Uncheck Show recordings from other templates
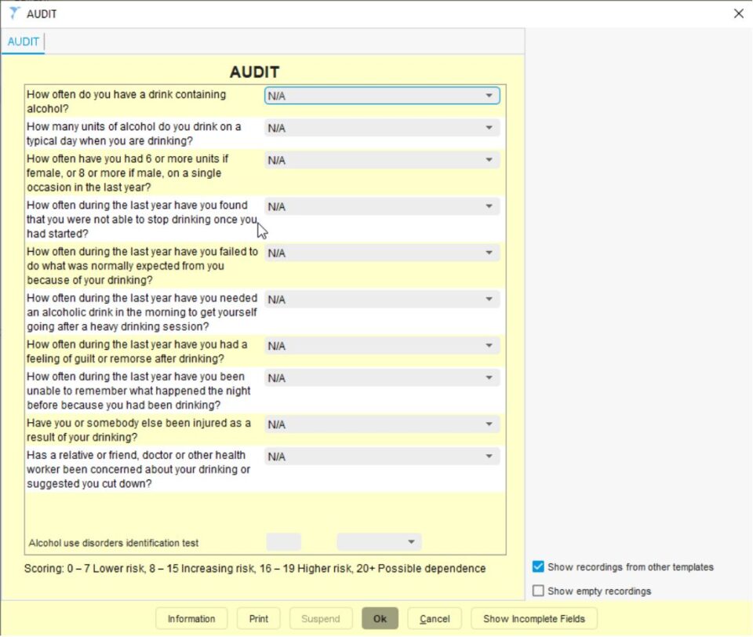 (538, 567)
